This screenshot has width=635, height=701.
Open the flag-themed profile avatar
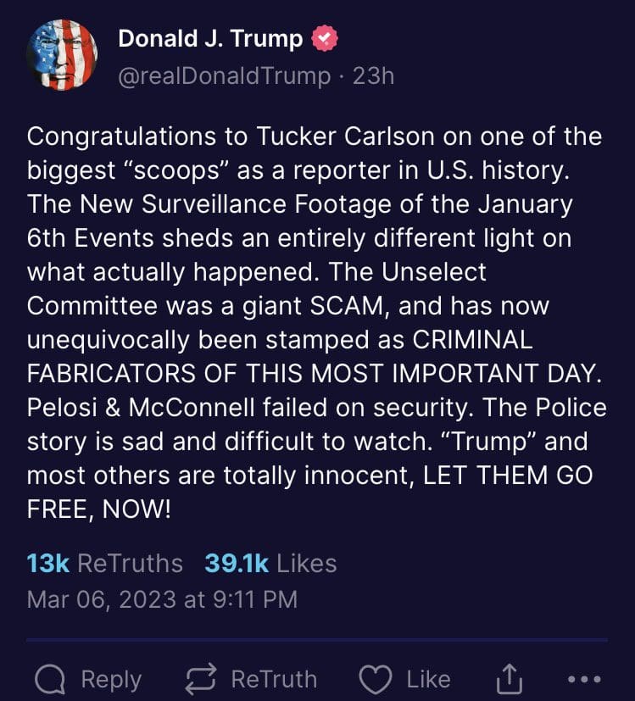pyautogui.click(x=62, y=56)
